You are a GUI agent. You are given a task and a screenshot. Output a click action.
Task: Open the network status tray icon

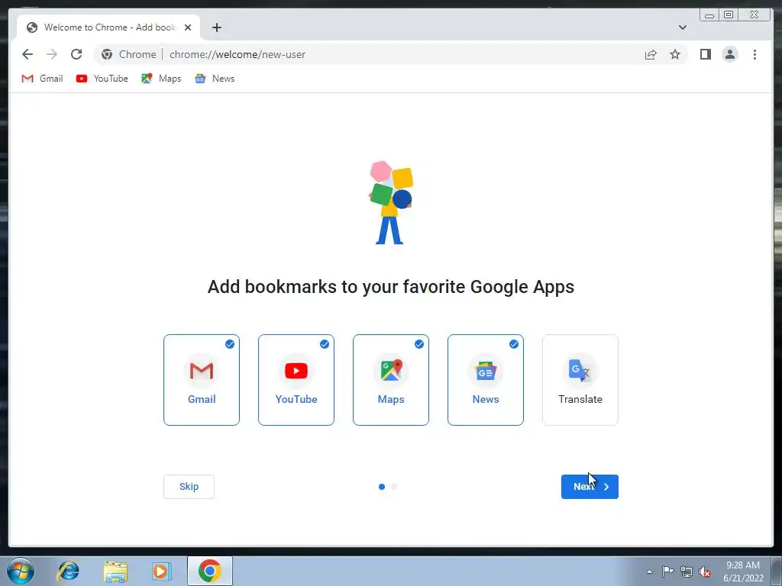(687, 572)
